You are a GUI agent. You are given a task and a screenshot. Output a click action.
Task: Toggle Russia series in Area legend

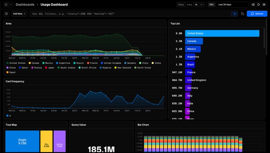point(37,68)
